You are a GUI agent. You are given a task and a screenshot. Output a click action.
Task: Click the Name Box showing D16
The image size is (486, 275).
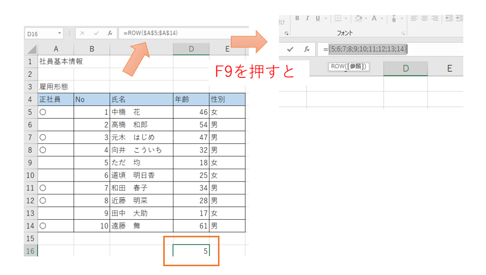coord(40,34)
